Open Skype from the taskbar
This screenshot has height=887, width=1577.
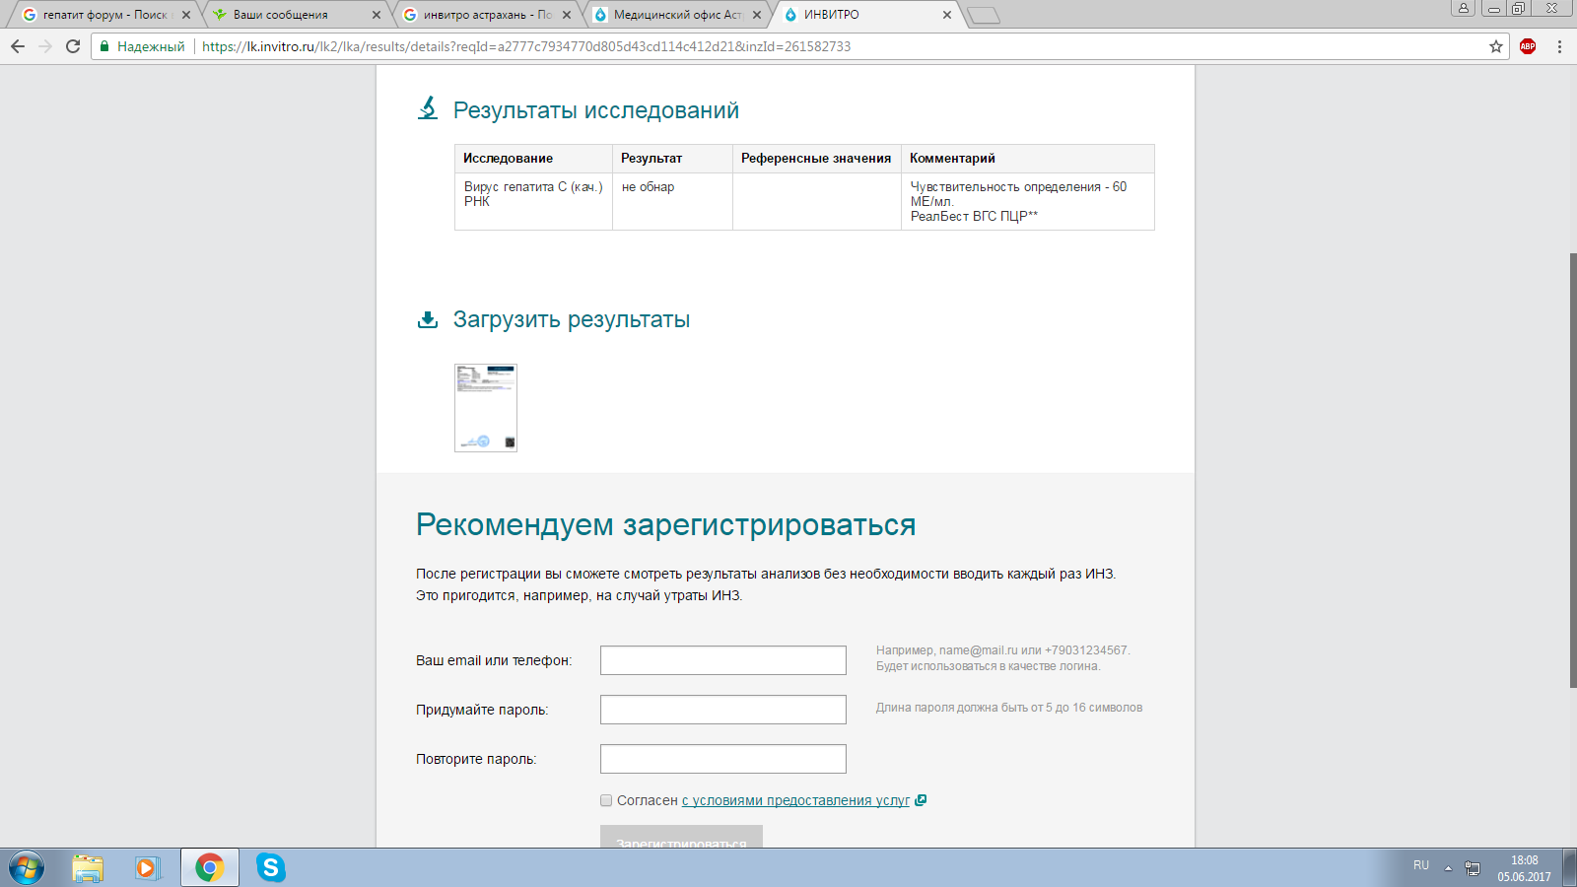pyautogui.click(x=270, y=867)
